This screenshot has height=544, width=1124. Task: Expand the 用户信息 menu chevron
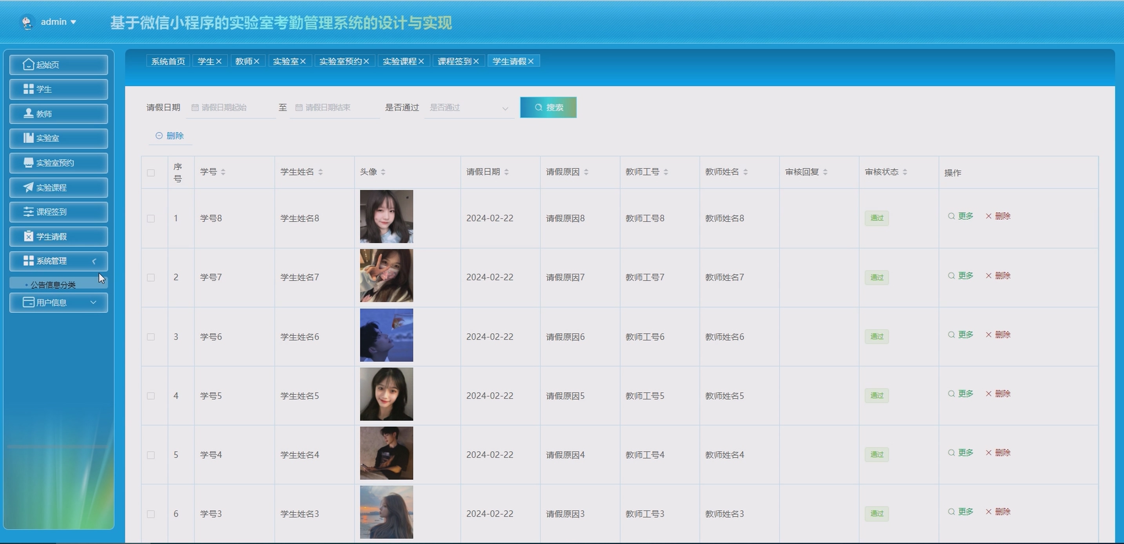[x=93, y=302]
